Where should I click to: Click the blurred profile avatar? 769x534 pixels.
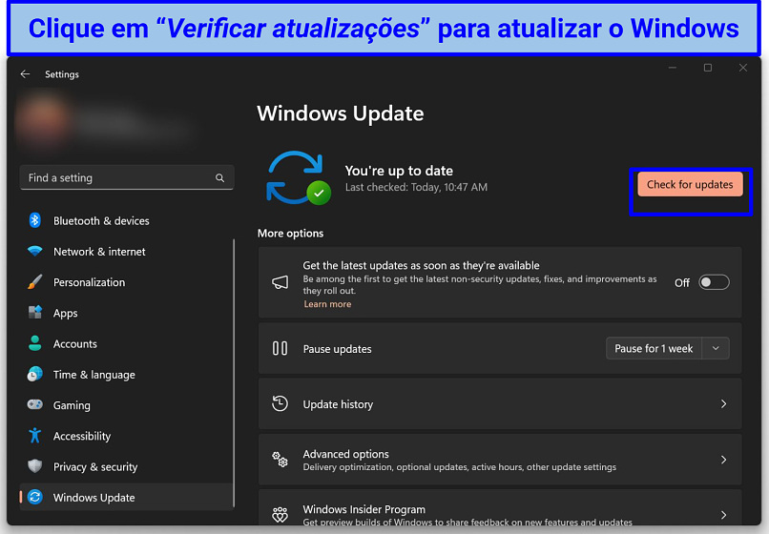click(x=43, y=119)
